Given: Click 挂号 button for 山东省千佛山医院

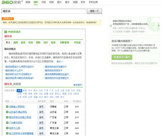Looking at the screenshot, I should (41, 112).
